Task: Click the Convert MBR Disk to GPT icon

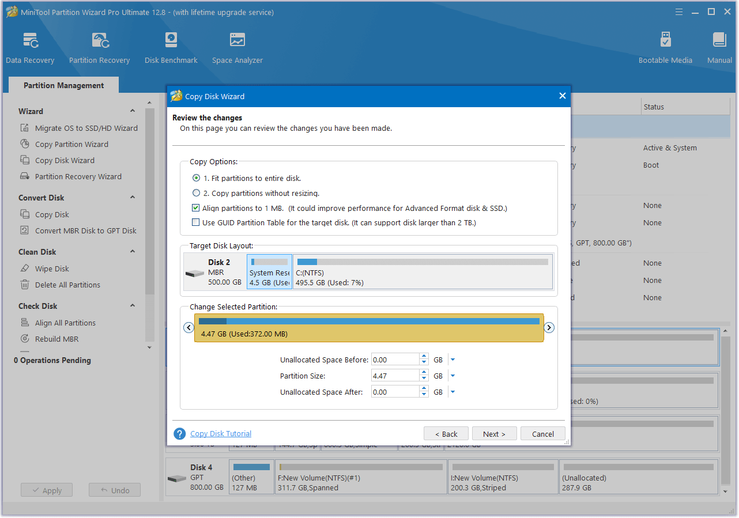Action: [x=25, y=230]
